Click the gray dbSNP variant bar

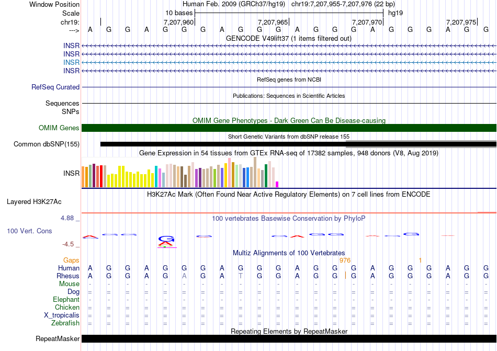(x=421, y=141)
